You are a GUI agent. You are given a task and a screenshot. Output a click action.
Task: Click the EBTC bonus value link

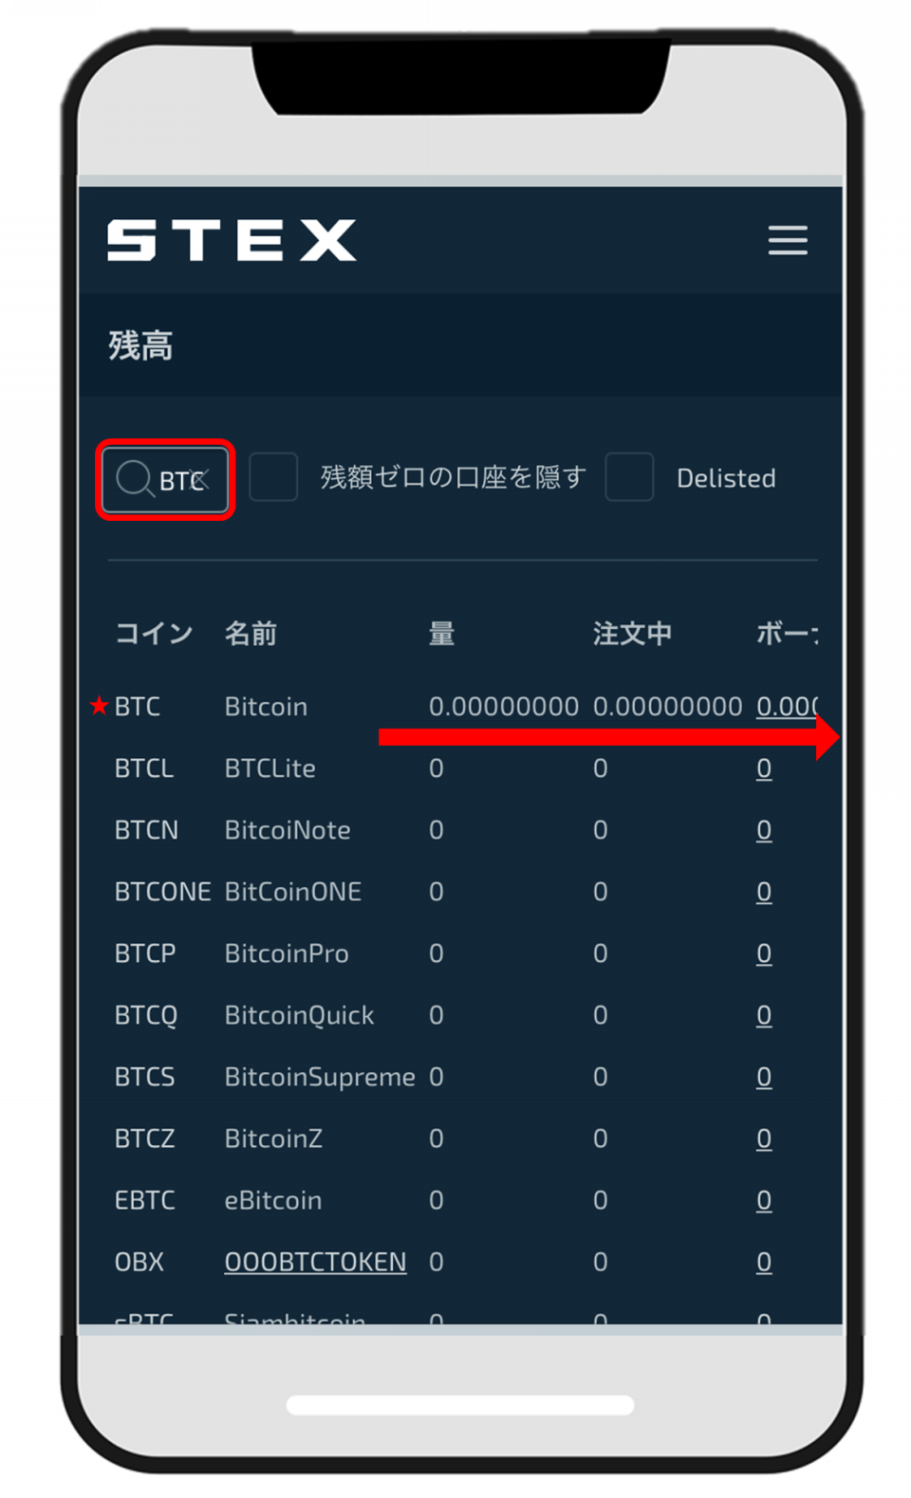(x=764, y=1200)
